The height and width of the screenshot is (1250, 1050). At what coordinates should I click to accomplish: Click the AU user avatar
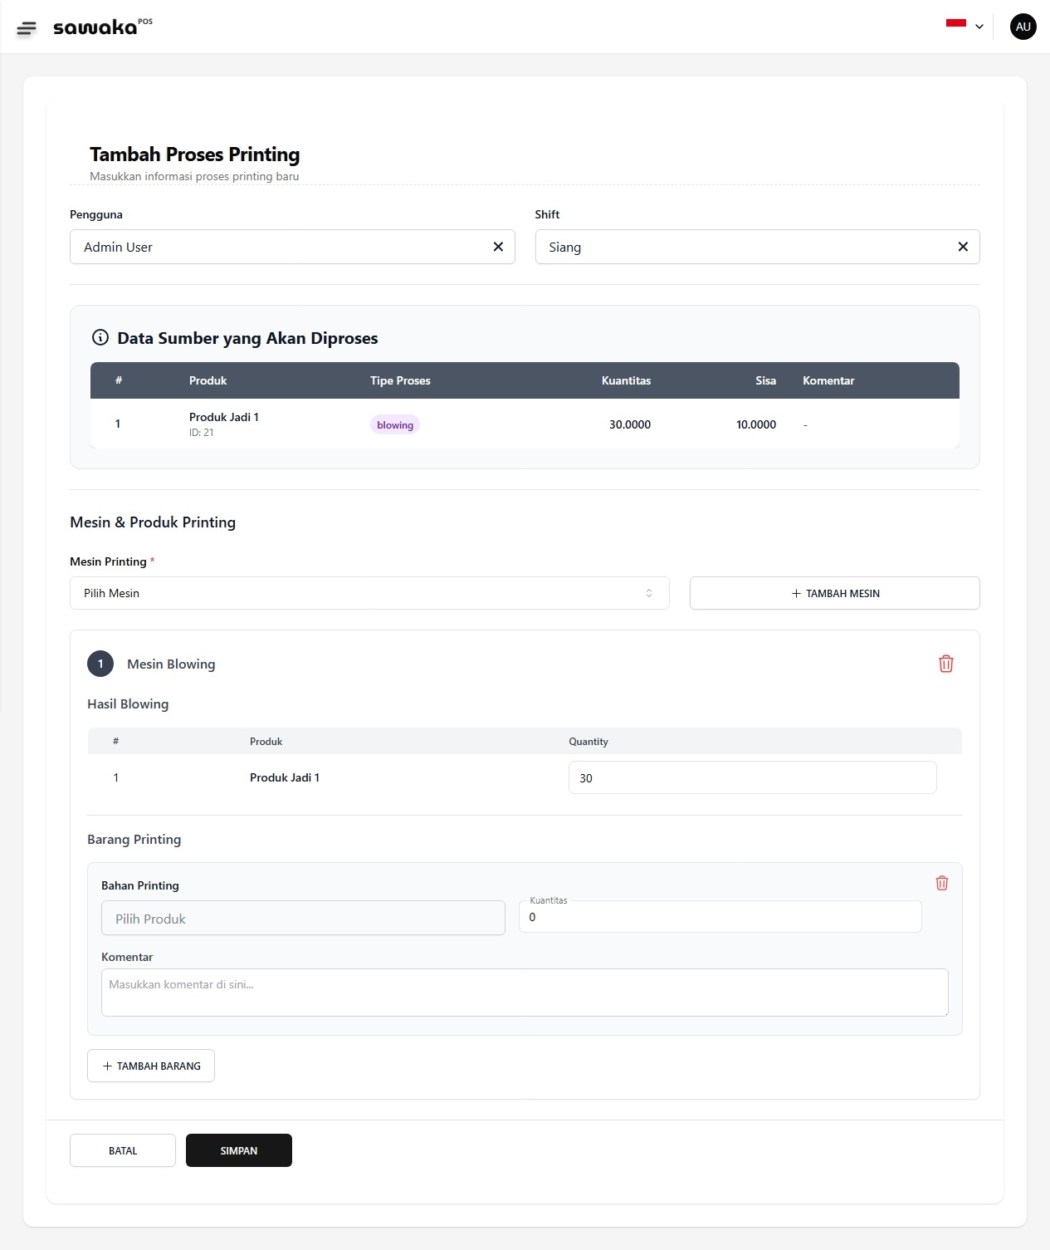(1023, 26)
